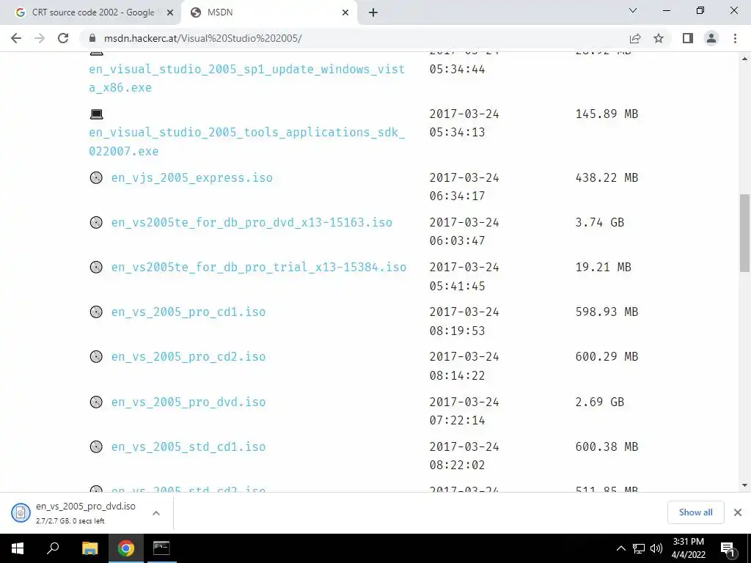Close the MSDN tab
Viewport: 751px width, 563px height.
pos(345,12)
